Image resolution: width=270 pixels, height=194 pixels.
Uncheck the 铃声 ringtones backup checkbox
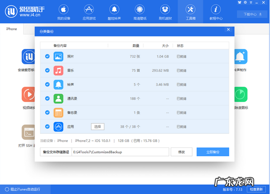[47, 84]
